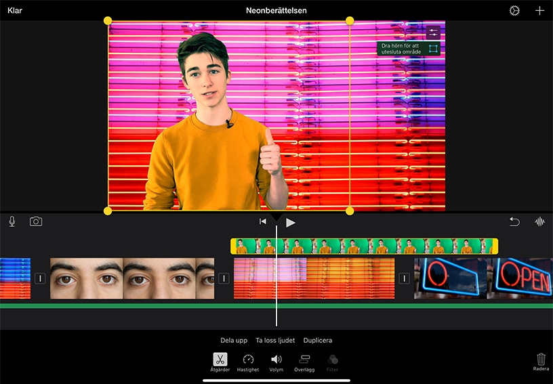Jump to clip beginning button
Image resolution: width=553 pixels, height=384 pixels.
point(263,221)
